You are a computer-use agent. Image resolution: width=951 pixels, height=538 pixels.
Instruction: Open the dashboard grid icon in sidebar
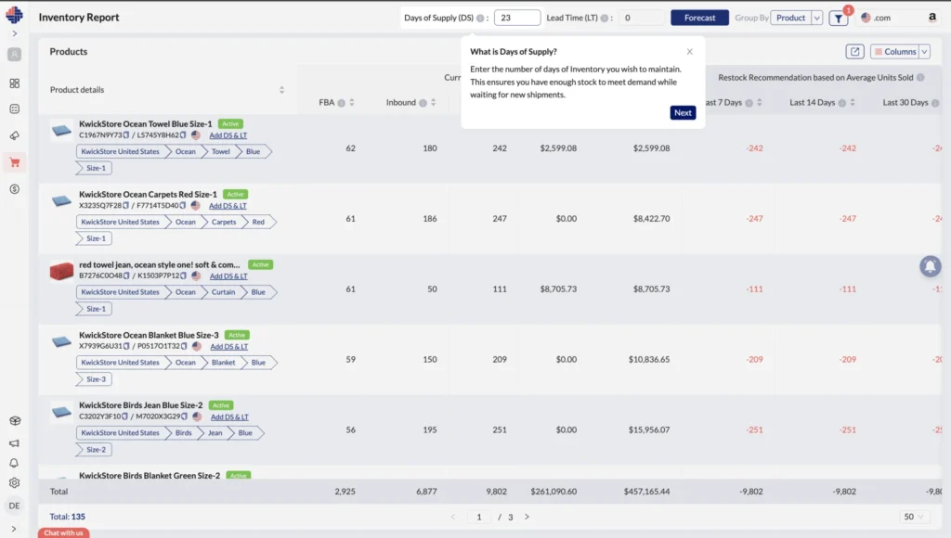coord(15,83)
